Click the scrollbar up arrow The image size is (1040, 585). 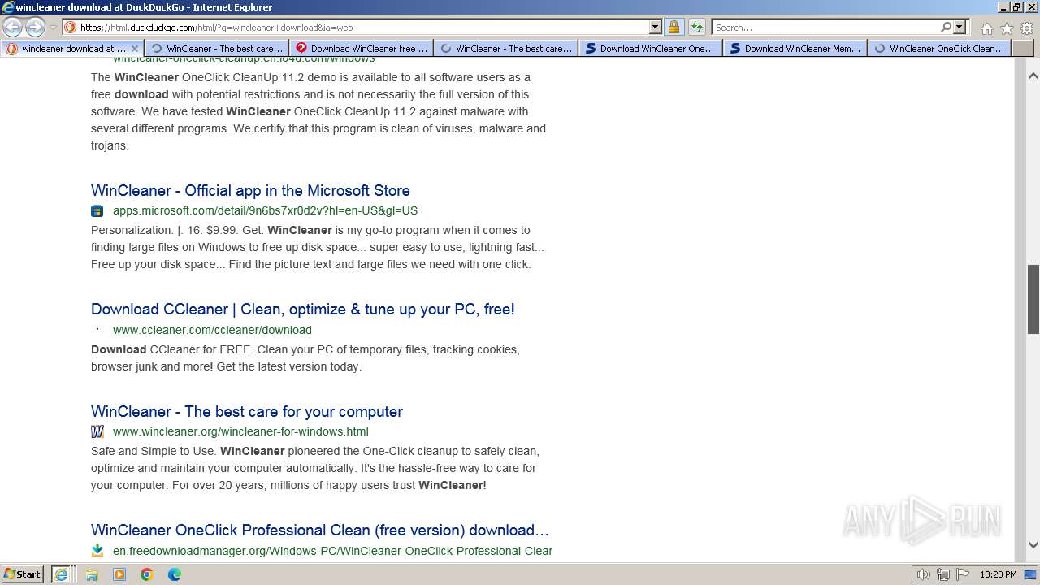tap(1033, 76)
